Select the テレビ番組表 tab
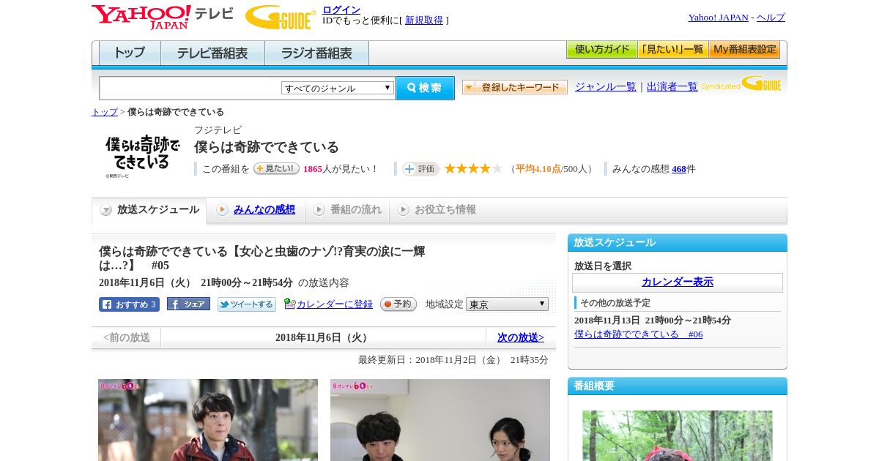This screenshot has height=461, width=879. [x=212, y=53]
